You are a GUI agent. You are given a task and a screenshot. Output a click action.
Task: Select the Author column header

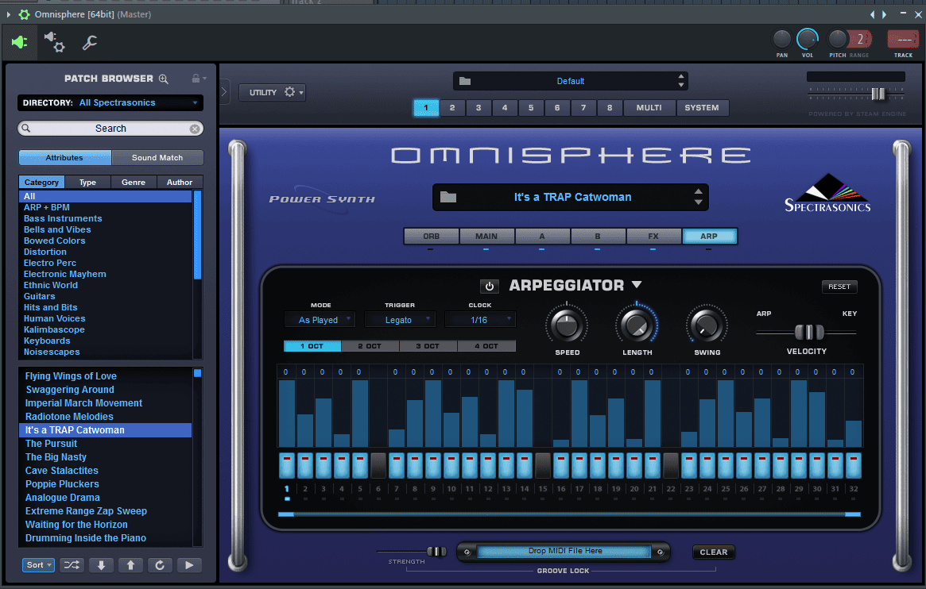180,183
